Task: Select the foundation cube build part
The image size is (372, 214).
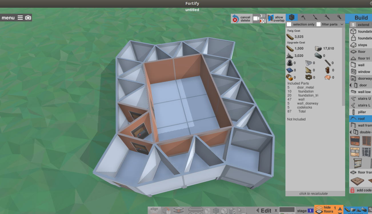Action: [361, 32]
